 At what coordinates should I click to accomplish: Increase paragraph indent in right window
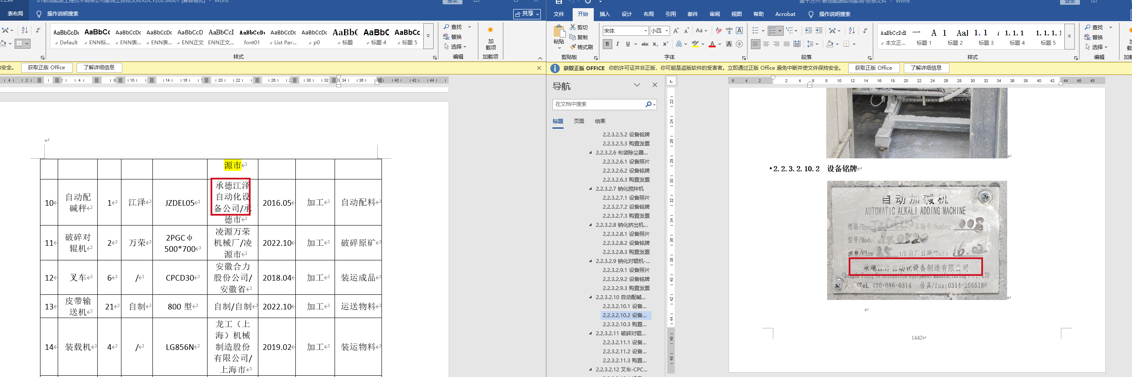tap(819, 31)
